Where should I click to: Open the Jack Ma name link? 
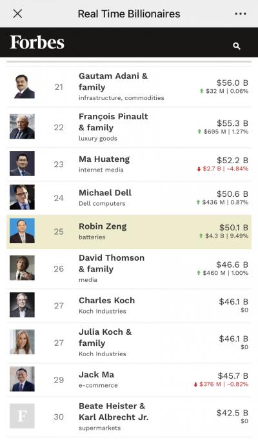tap(97, 375)
